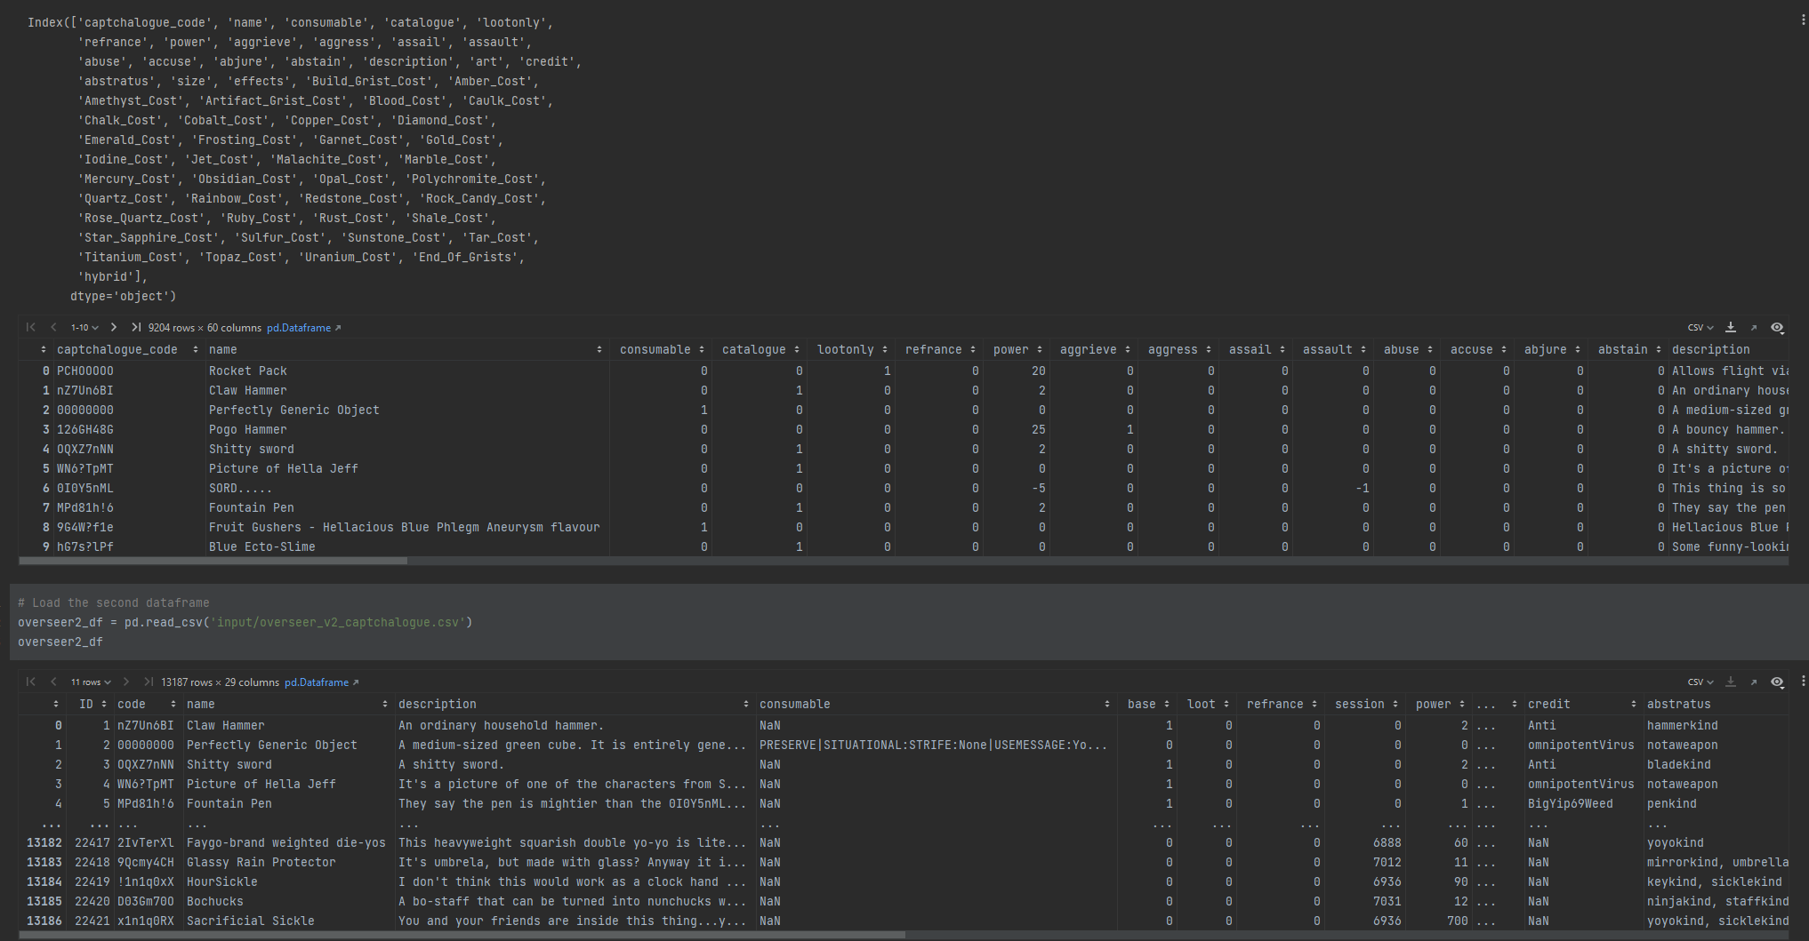Open the notebook more-options menu at top right
The height and width of the screenshot is (941, 1809).
[1803, 20]
